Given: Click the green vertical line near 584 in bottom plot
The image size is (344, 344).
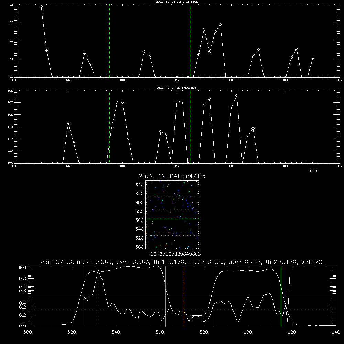Looking at the screenshot, I should 214,296.
